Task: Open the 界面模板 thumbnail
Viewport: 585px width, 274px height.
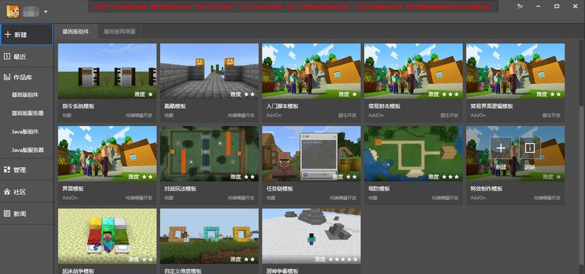Action: 107,153
